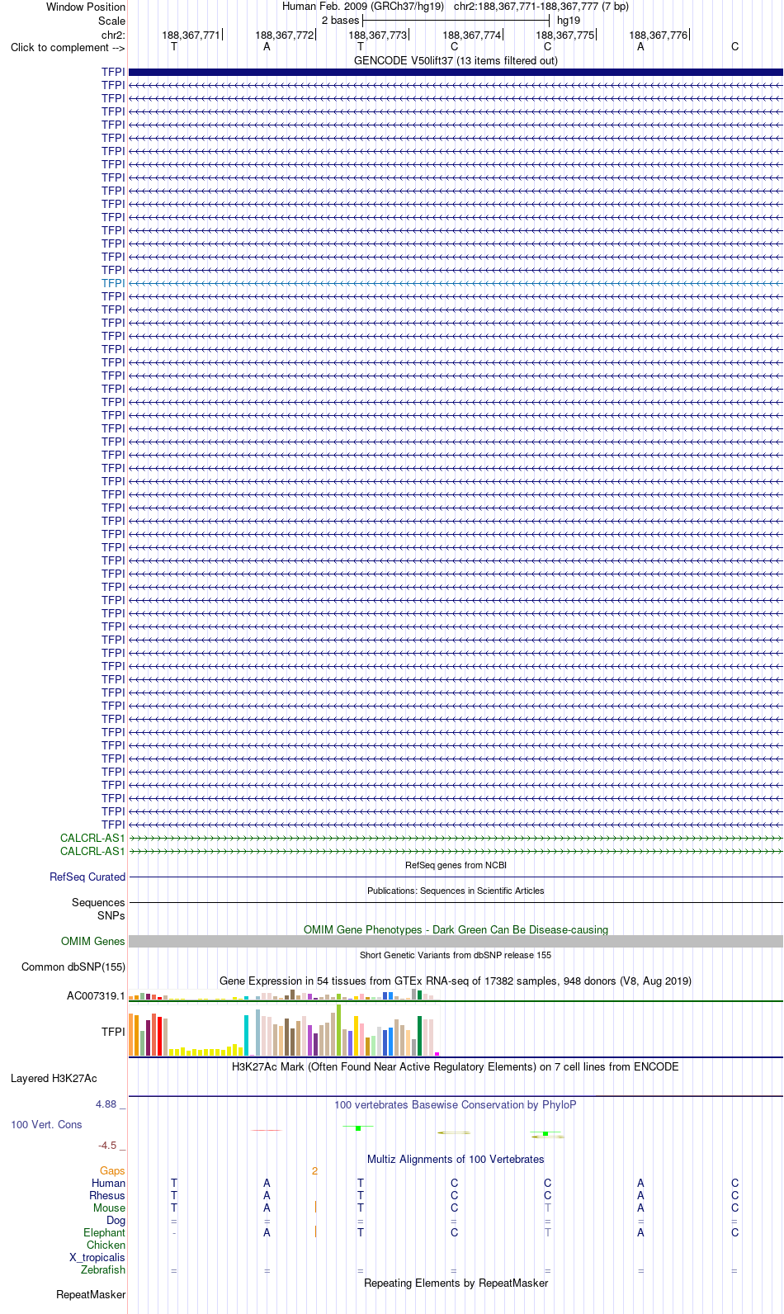This screenshot has width=784, height=1314.
Task: Click the thick dark-blue TFPI exon bar
Action: click(456, 72)
